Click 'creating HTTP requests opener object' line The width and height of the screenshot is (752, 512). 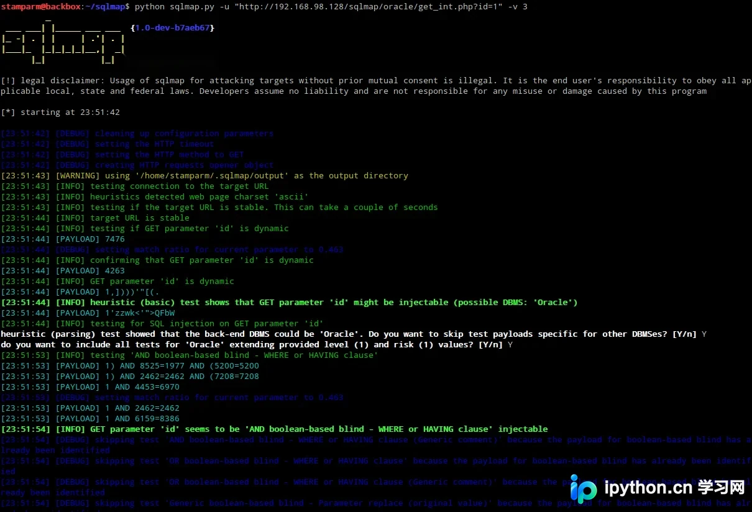[x=137, y=165]
